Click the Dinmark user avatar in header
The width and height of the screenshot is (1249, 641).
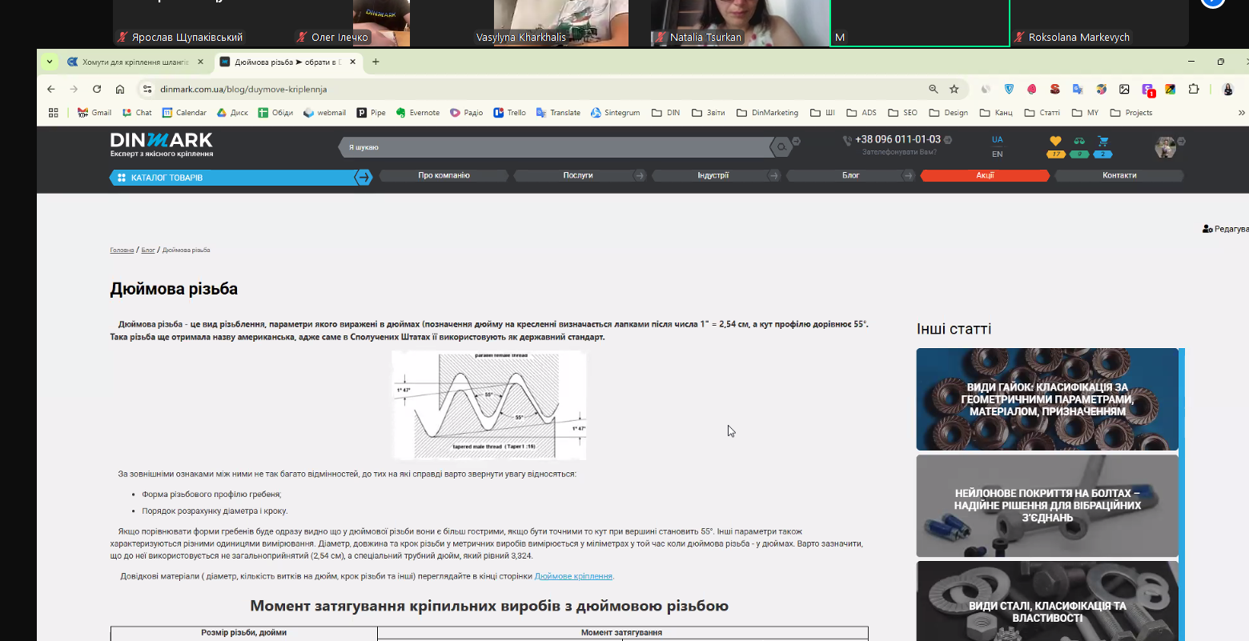point(1165,146)
